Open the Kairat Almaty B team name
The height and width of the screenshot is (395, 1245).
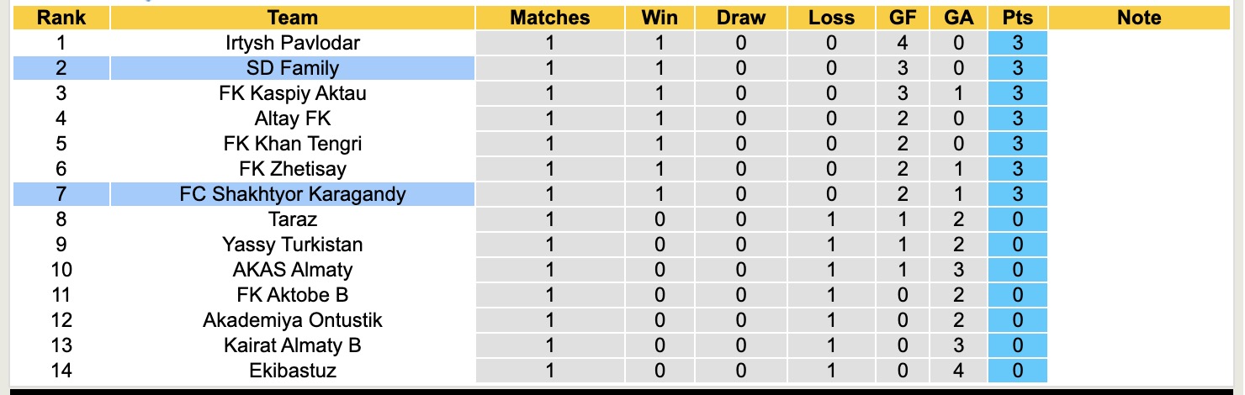[293, 345]
